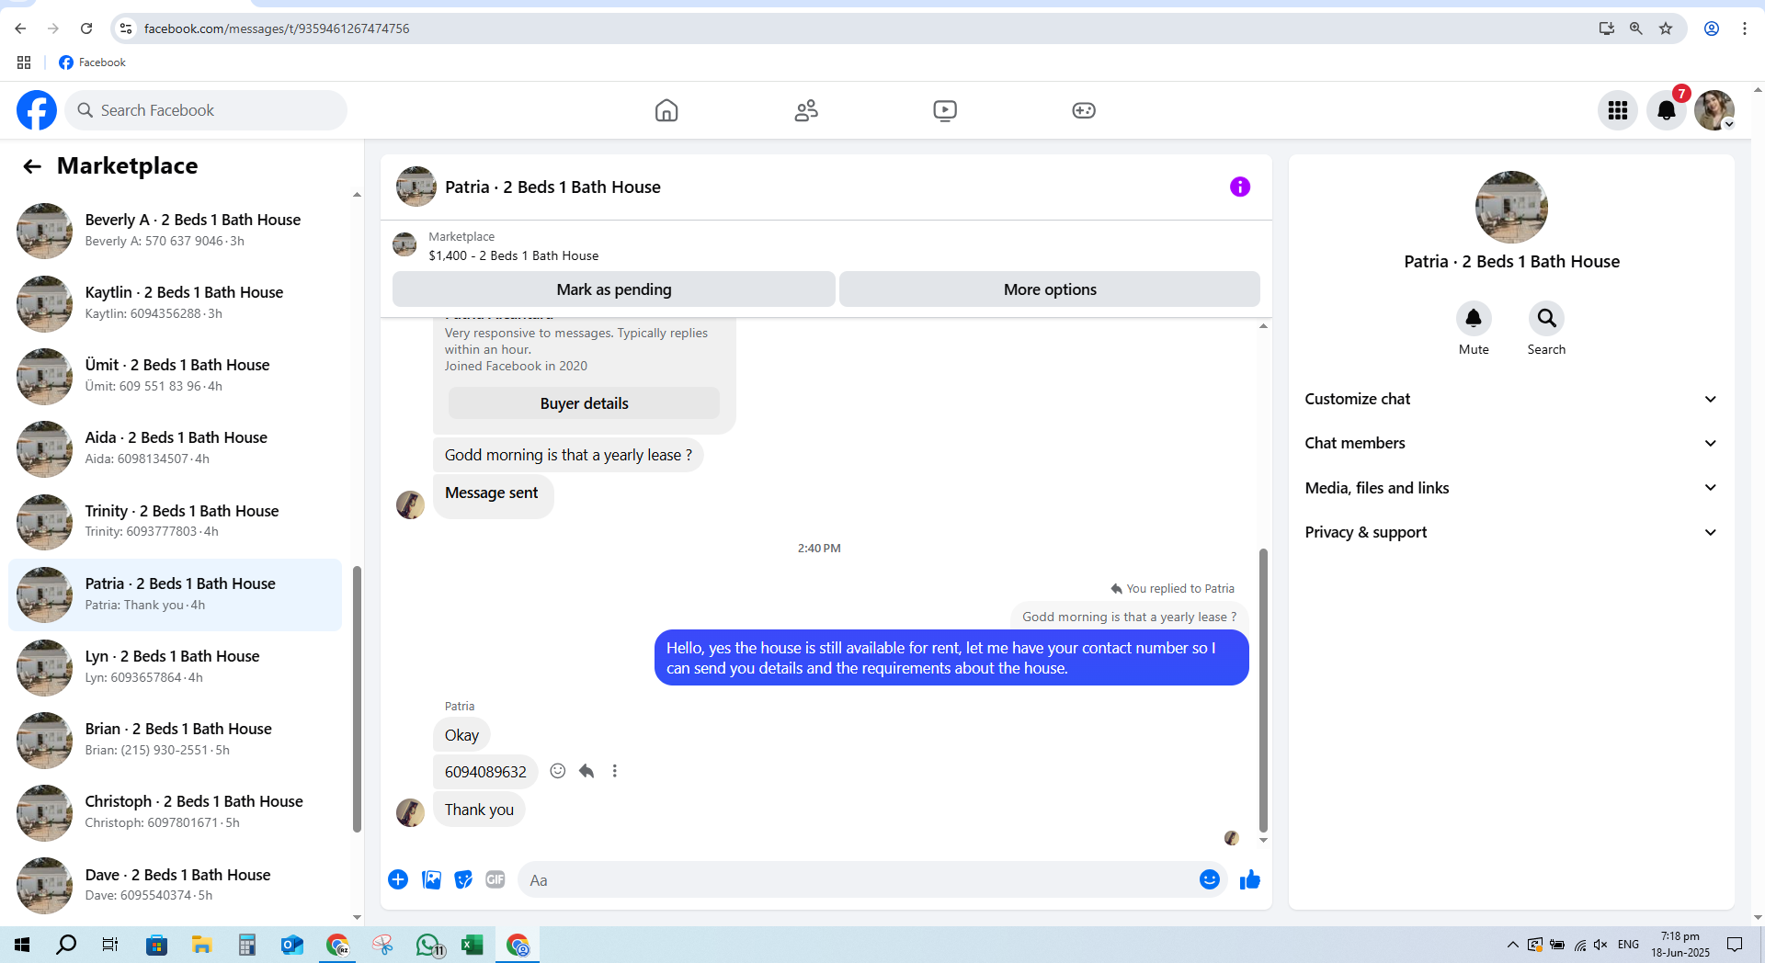The height and width of the screenshot is (963, 1765).
Task: Open Christoph conversation
Action: click(175, 812)
